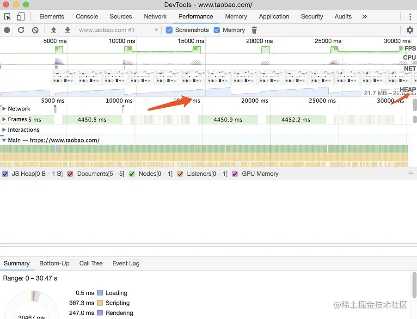The height and width of the screenshot is (319, 417).
Task: Collapse the Main thread track
Action: point(4,140)
